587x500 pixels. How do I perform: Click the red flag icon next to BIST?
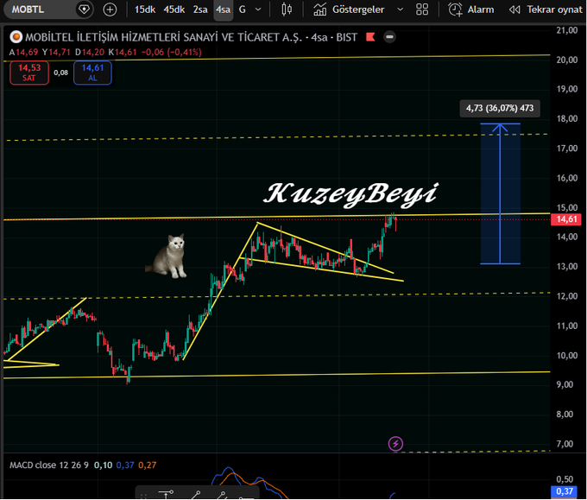(x=370, y=37)
